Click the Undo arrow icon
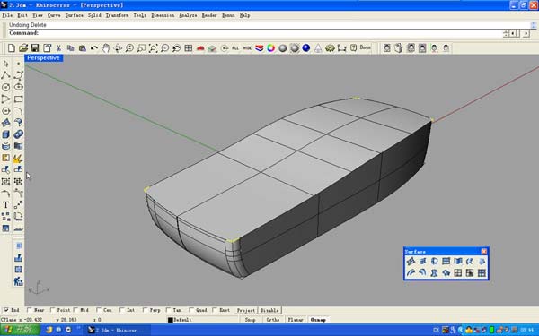Screen dimensions: 539x336 click(x=93, y=48)
